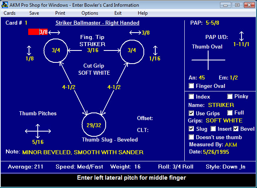Open the Options menu

89,13
